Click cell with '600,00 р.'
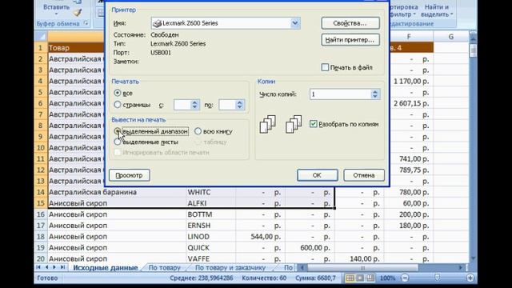Viewport: 512px width, 288px height. tap(310, 248)
